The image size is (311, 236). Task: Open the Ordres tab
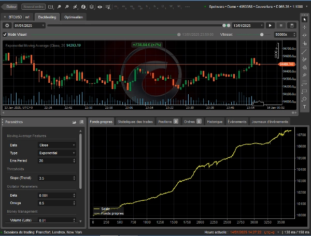pos(192,122)
